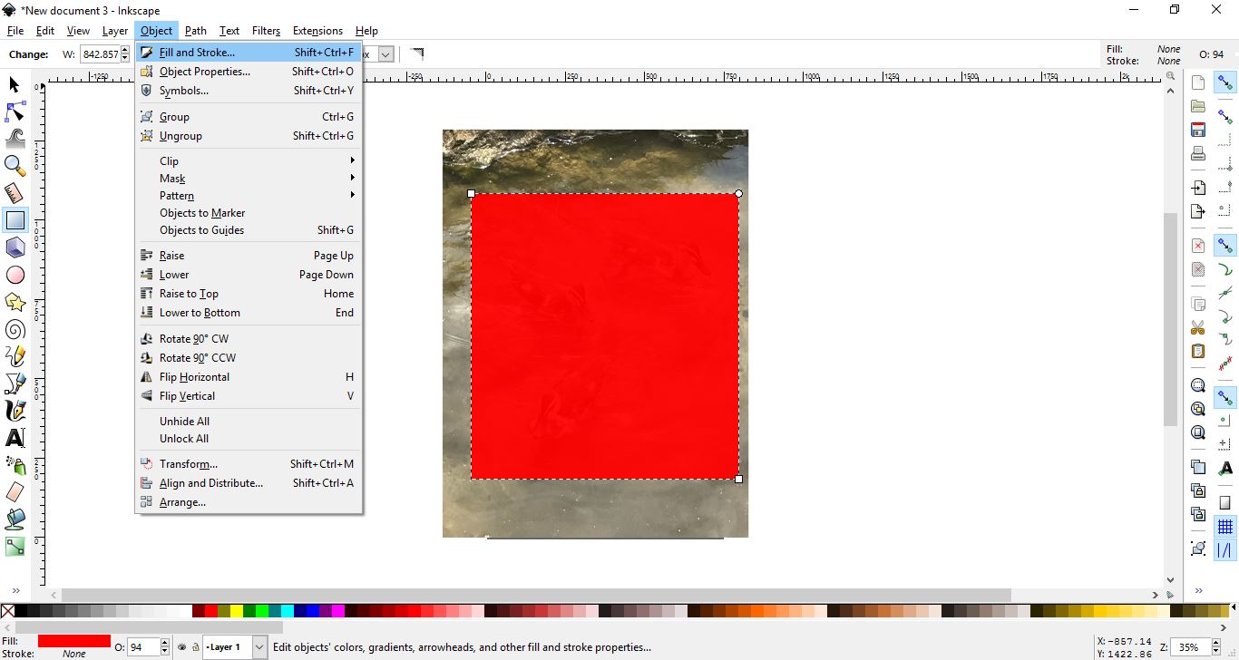Choose the Gradient tool

(15, 546)
